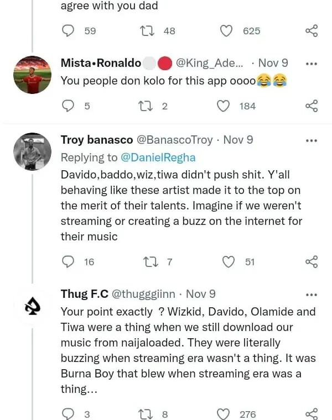Share Troy banasco's tweet
Screen dimensions: 332x420
tap(312, 261)
